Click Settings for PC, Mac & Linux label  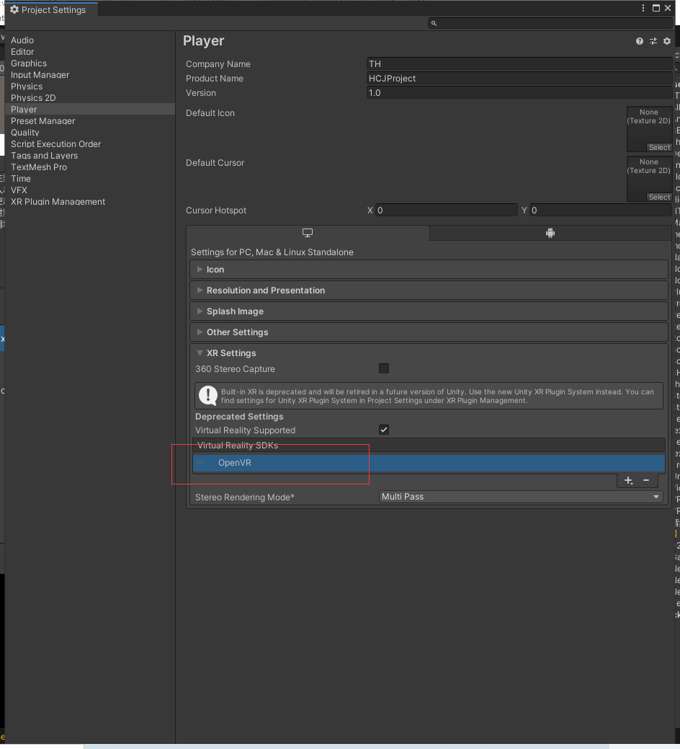click(x=272, y=252)
